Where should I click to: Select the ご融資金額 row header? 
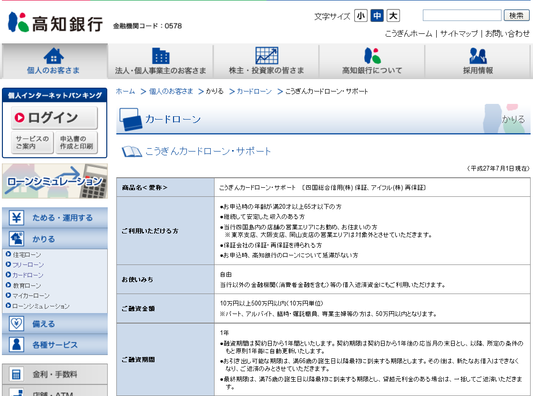pos(165,308)
